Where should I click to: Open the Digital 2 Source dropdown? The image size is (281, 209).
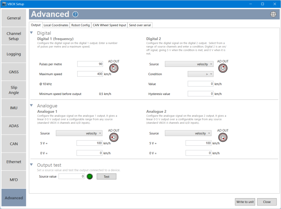pos(189,64)
